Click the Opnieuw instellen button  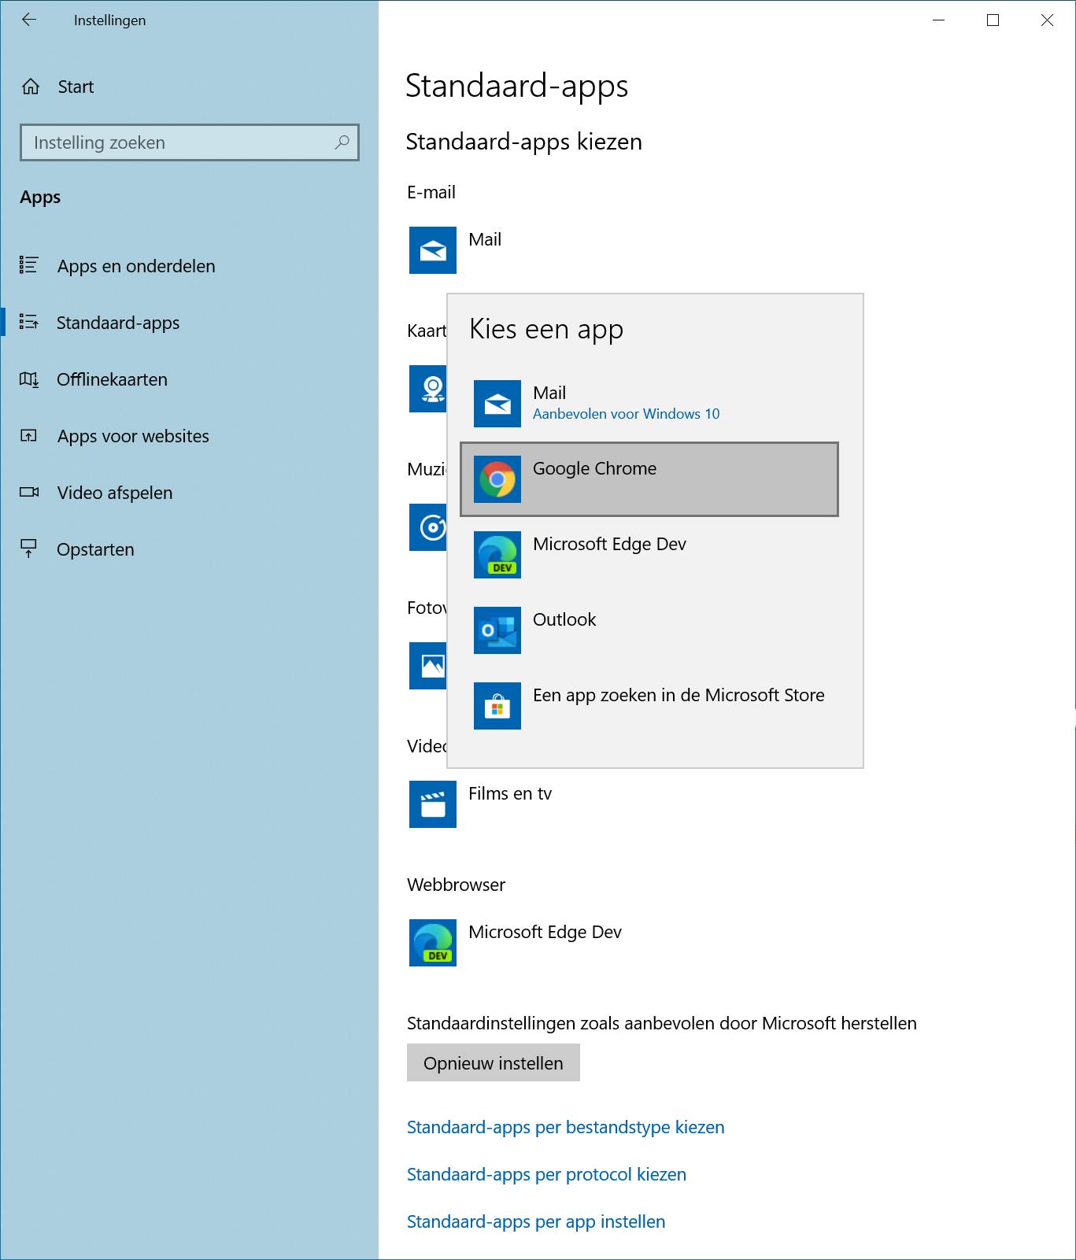[x=494, y=1062]
